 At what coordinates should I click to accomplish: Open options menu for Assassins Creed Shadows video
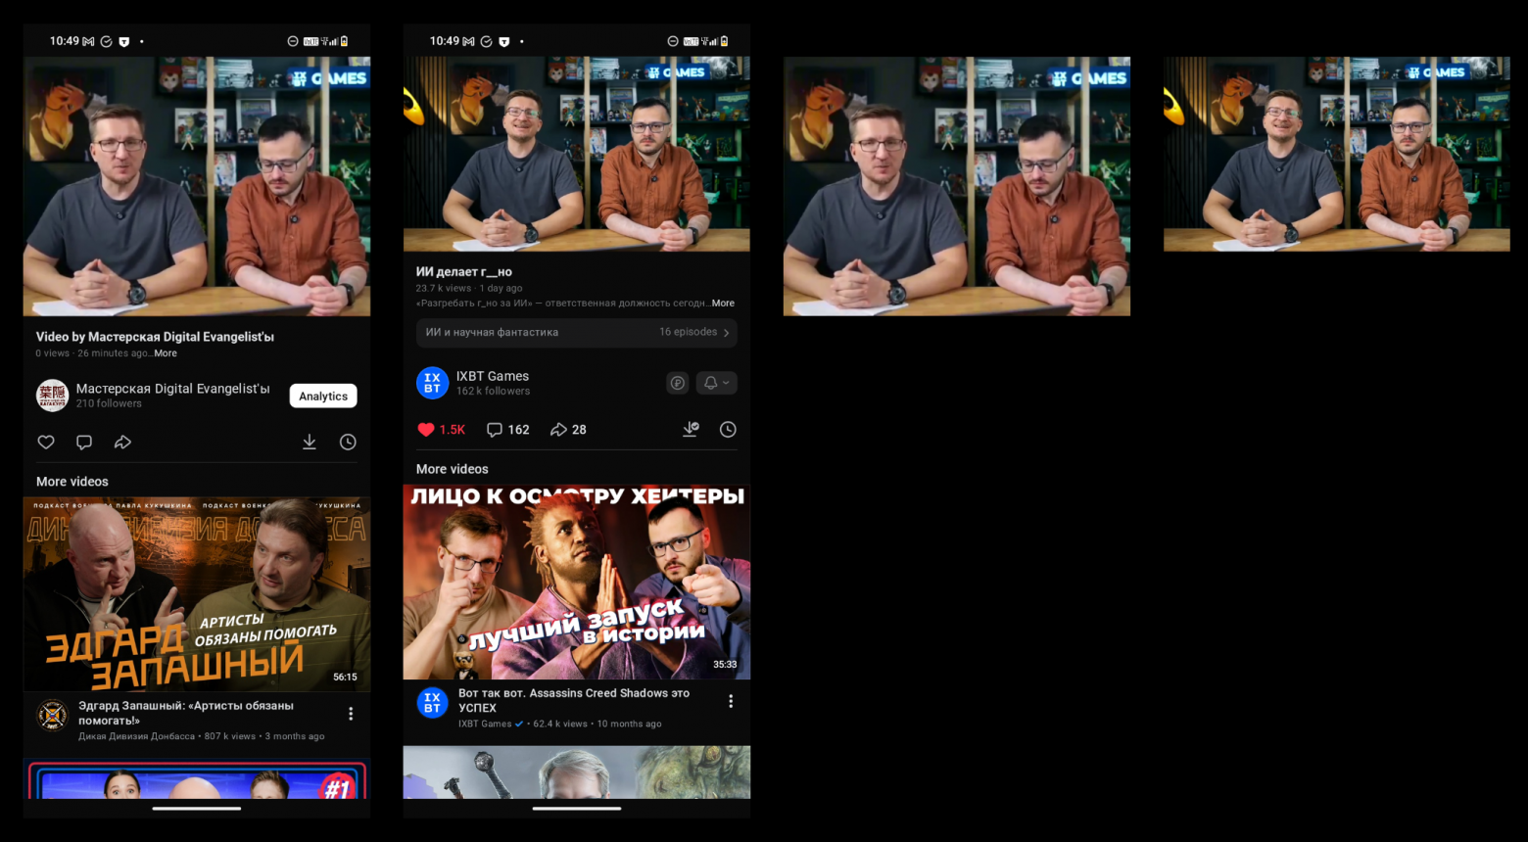(730, 701)
